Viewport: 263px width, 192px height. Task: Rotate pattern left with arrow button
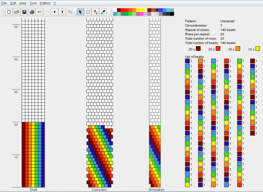point(55,11)
